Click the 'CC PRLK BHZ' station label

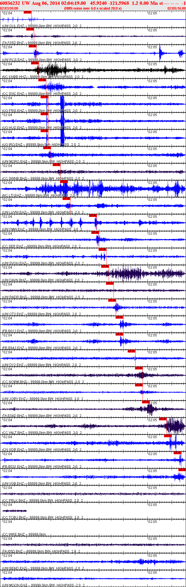[14, 501]
